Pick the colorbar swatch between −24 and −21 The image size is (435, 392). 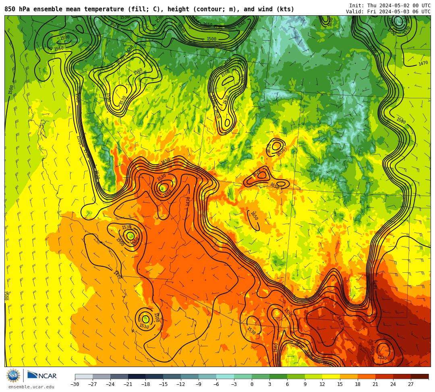click(x=119, y=376)
